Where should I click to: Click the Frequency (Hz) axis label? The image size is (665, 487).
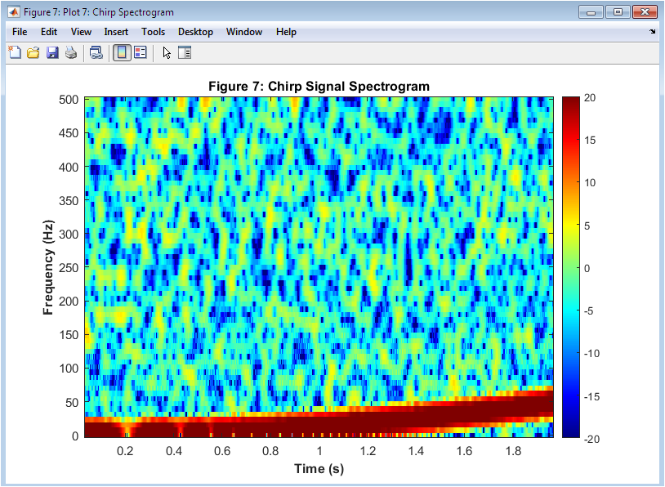point(49,267)
